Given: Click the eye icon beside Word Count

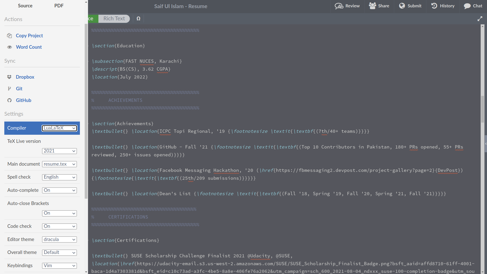Looking at the screenshot, I should [9, 47].
